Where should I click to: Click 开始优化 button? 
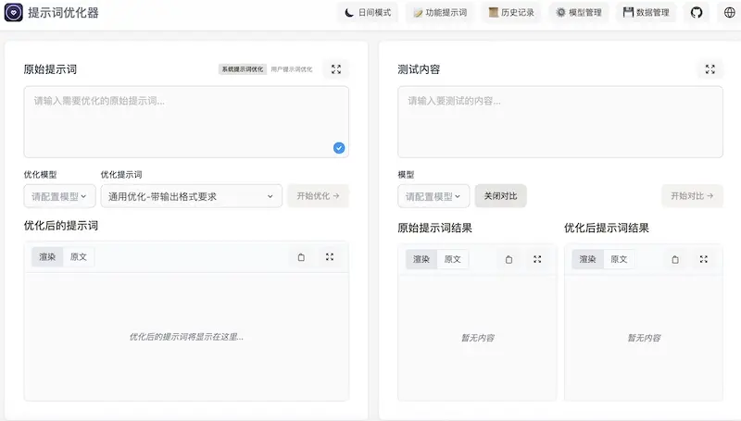pos(318,196)
